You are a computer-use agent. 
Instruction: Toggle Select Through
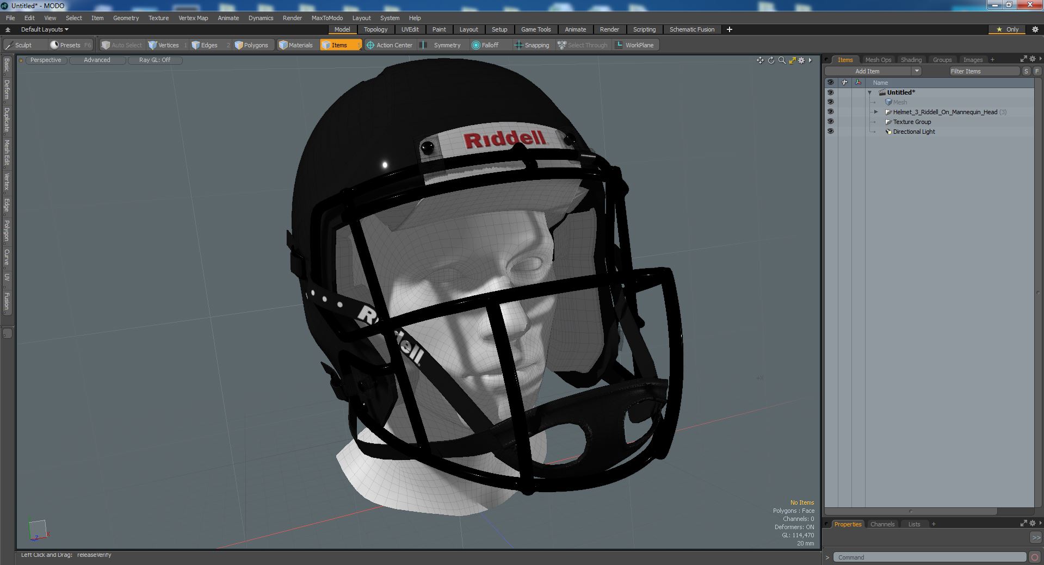583,45
